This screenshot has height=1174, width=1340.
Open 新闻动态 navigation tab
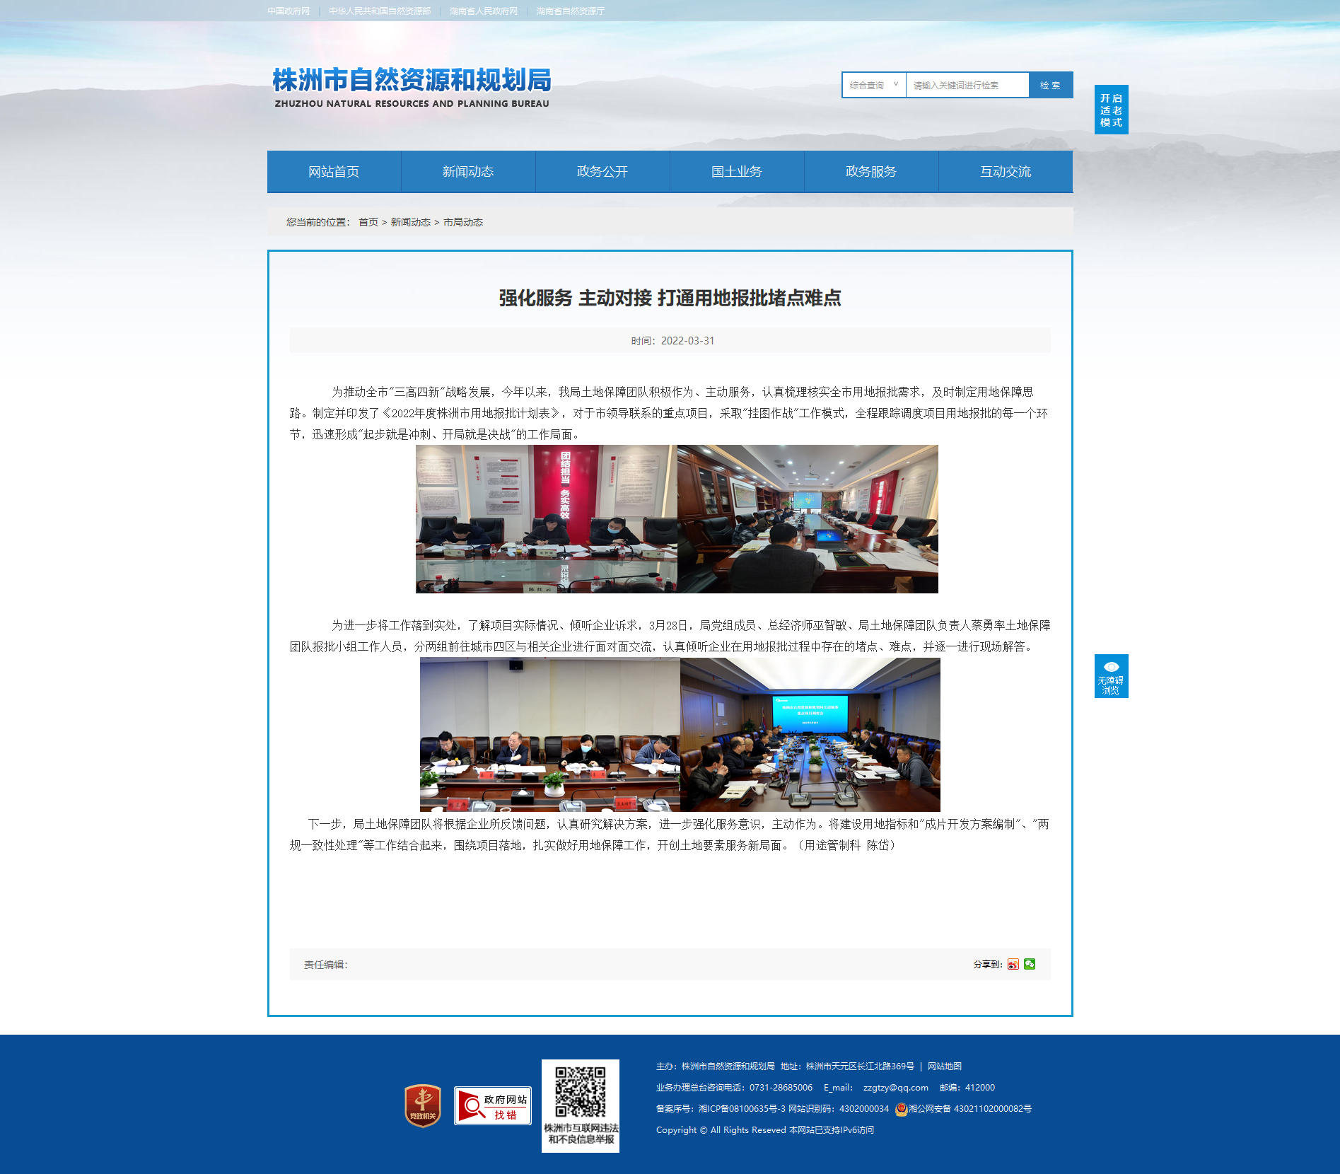(468, 171)
